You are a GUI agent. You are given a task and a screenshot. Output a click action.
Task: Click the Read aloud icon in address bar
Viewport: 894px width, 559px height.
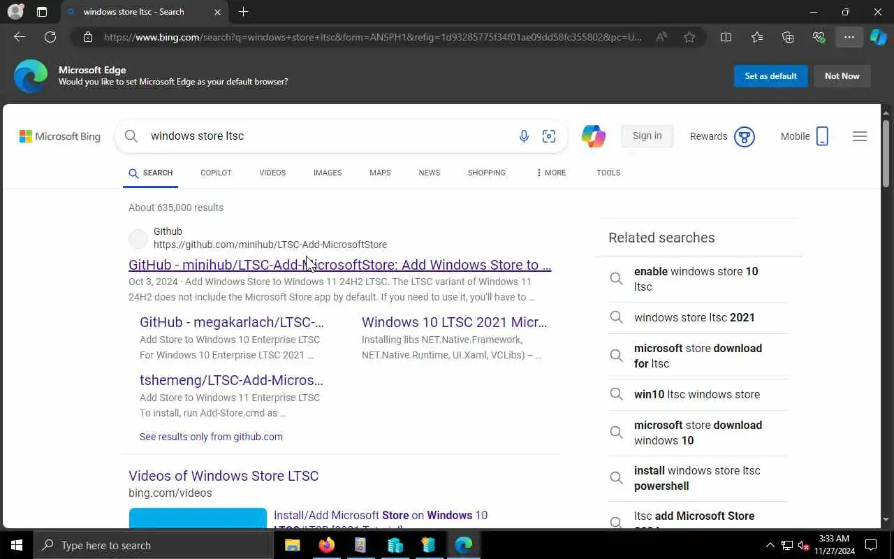click(x=661, y=37)
